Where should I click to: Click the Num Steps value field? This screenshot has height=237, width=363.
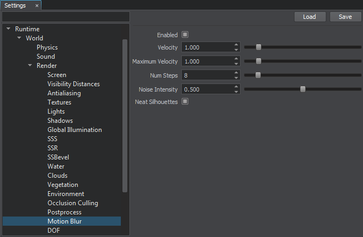point(207,75)
